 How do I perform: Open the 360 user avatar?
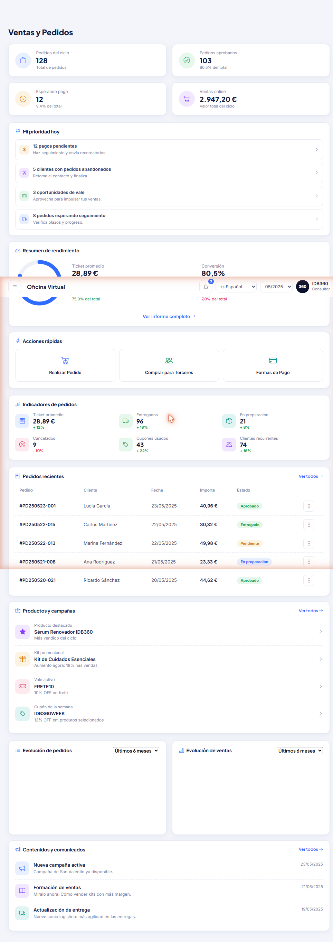point(302,287)
